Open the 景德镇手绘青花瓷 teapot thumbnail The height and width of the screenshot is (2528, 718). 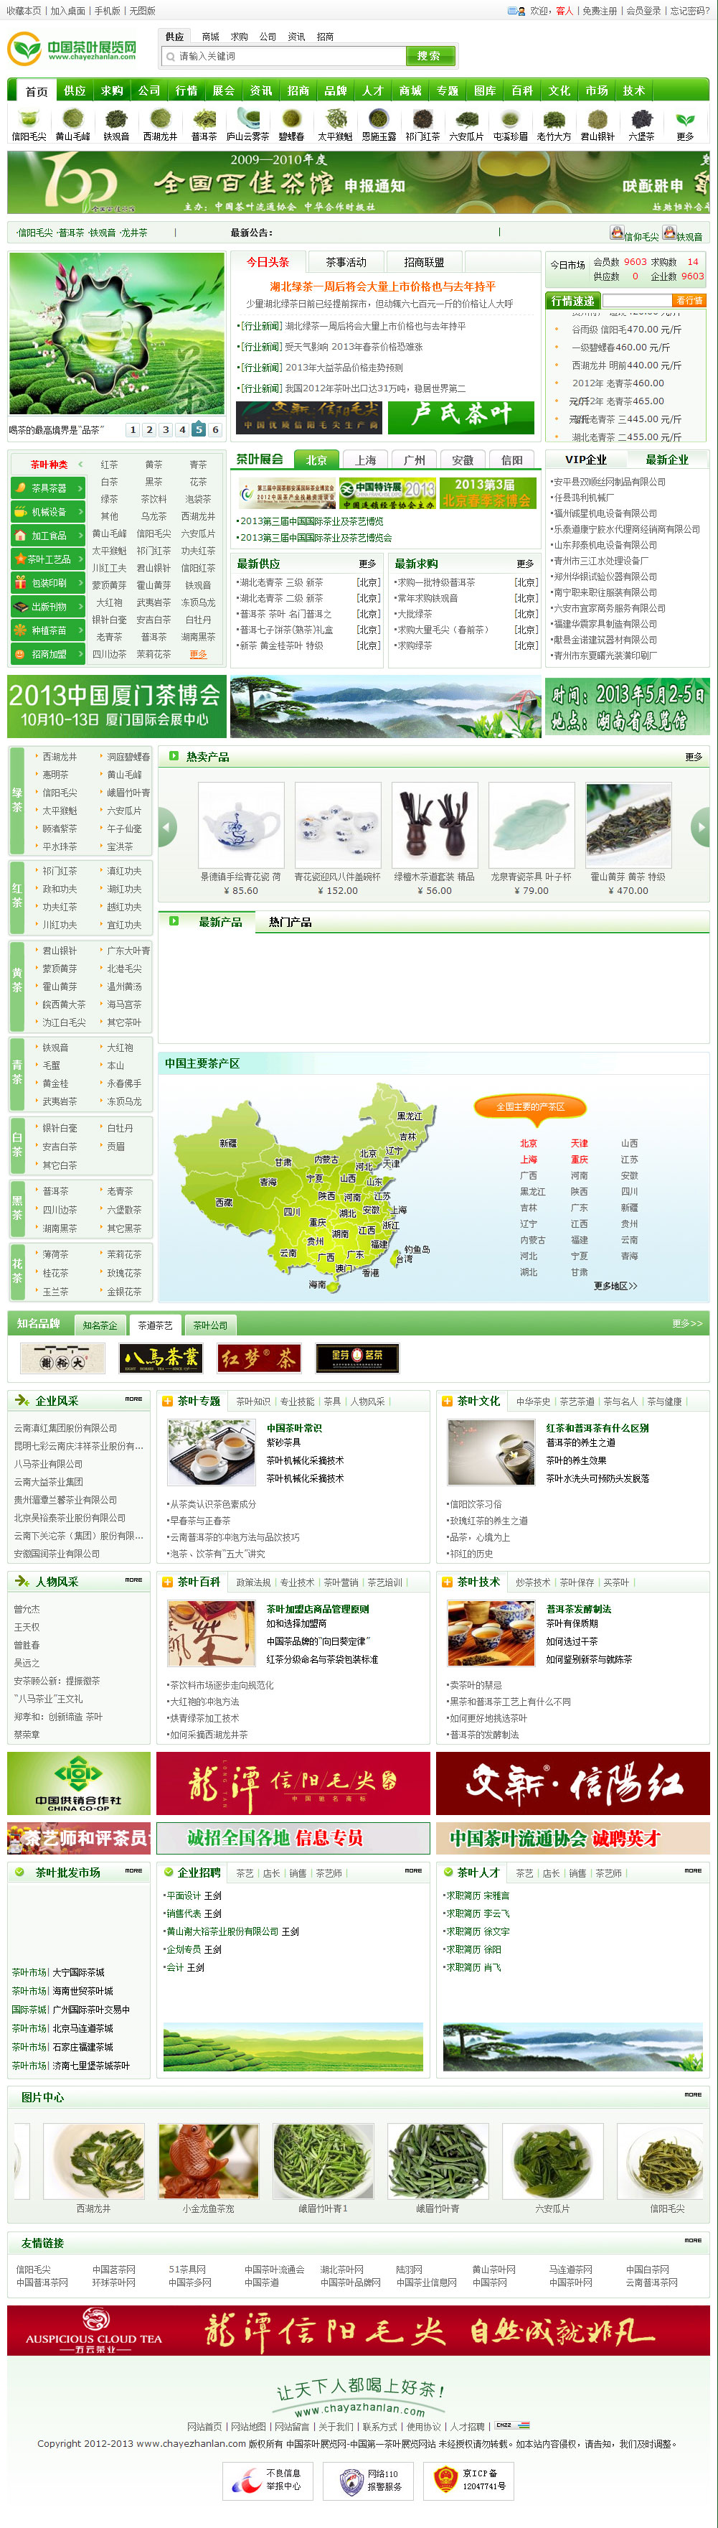[x=240, y=826]
